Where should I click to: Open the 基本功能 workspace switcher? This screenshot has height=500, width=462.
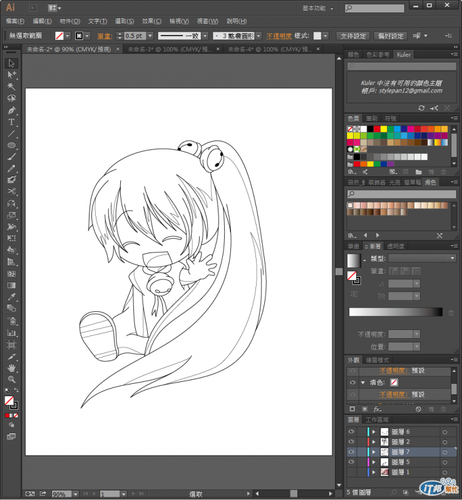[317, 8]
